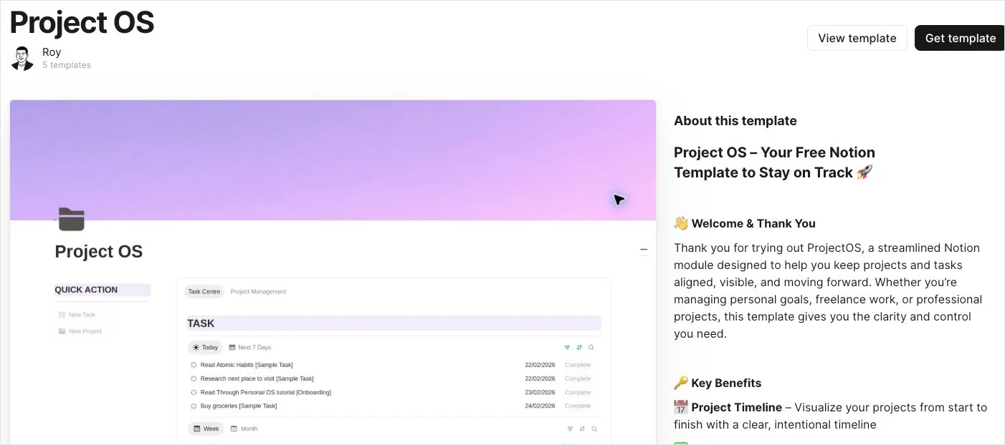The height and width of the screenshot is (445, 1005).
Task: Click the QUICK ACTION heading
Action: click(86, 290)
